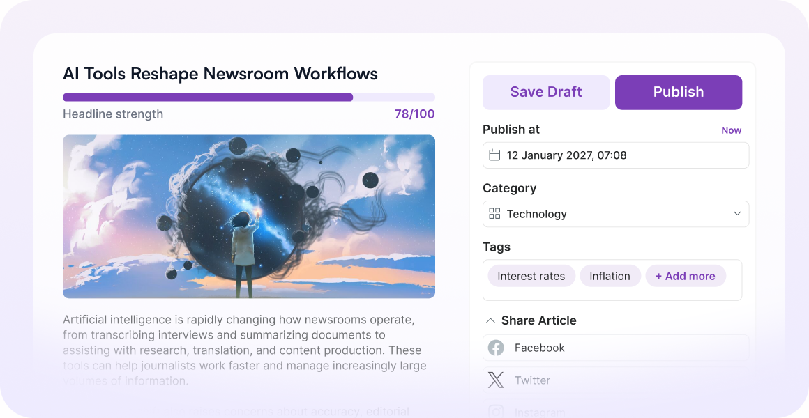The width and height of the screenshot is (809, 418).
Task: Click the Headline strength label
Action: pyautogui.click(x=113, y=114)
